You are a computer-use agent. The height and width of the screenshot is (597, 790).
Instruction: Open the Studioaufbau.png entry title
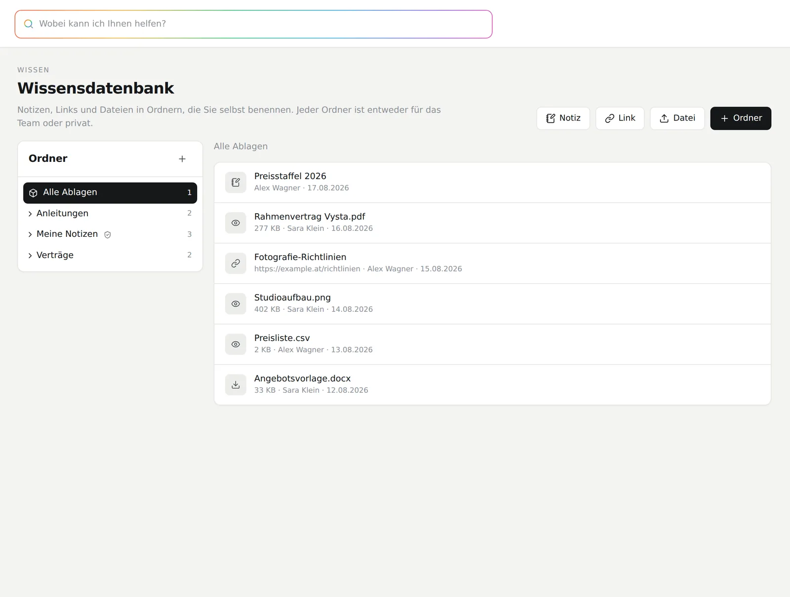[292, 298]
